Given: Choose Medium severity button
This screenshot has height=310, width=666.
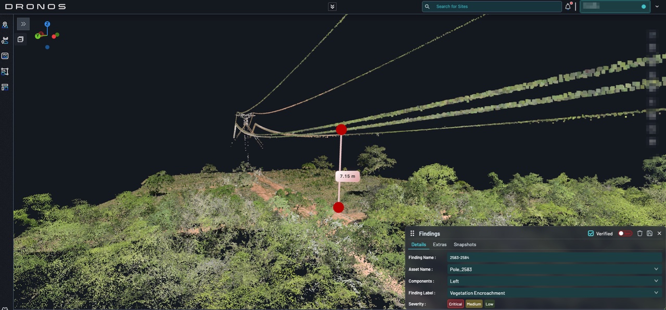Looking at the screenshot, I should pyautogui.click(x=473, y=304).
